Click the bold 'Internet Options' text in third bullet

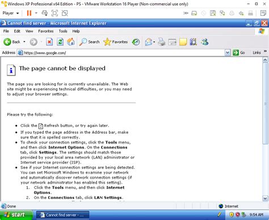point(66,147)
